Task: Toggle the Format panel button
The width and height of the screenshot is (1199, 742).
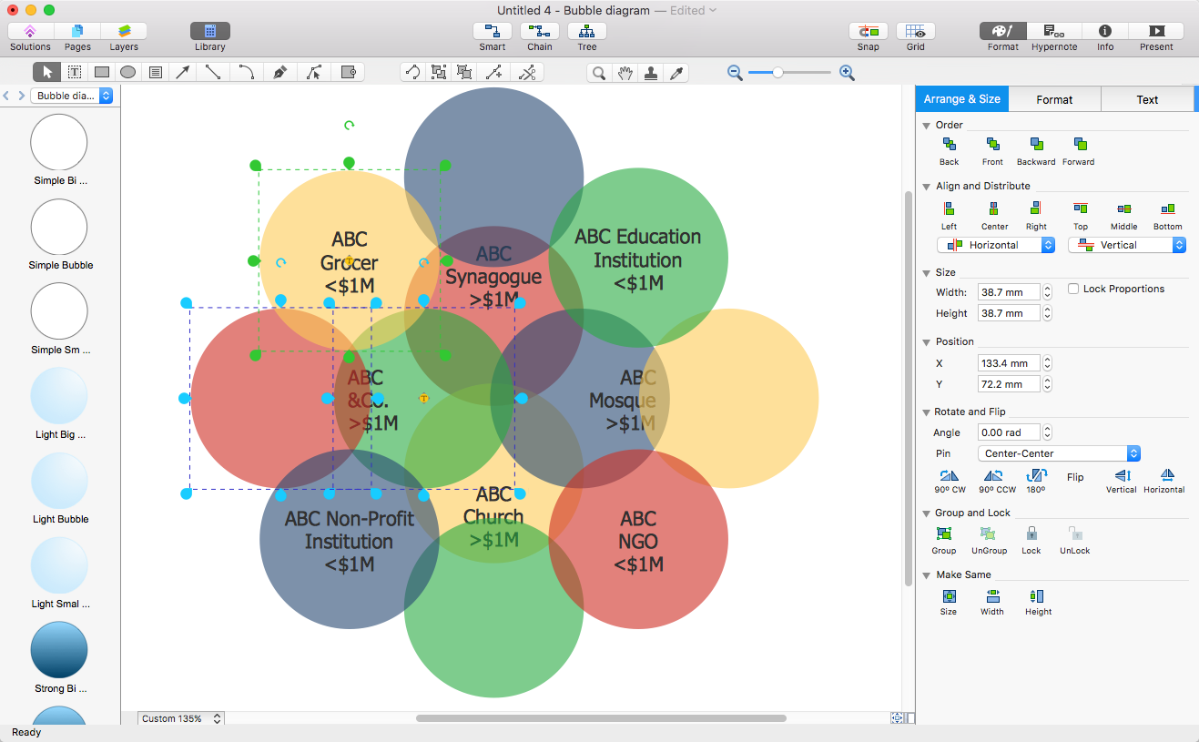Action: click(x=1002, y=32)
